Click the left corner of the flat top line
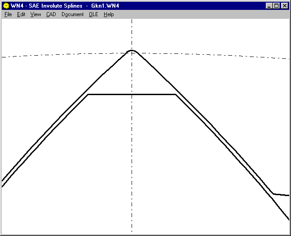Image resolution: width=291 pixels, height=236 pixels. (x=88, y=95)
